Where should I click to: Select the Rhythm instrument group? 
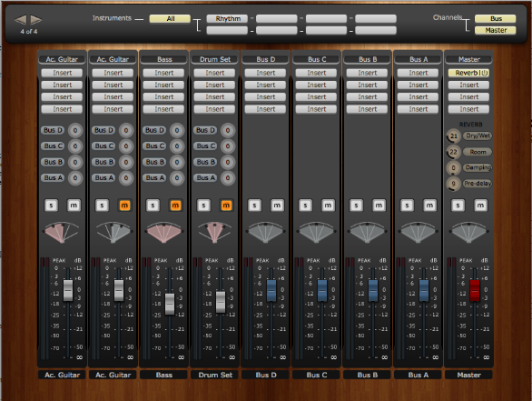coord(227,18)
